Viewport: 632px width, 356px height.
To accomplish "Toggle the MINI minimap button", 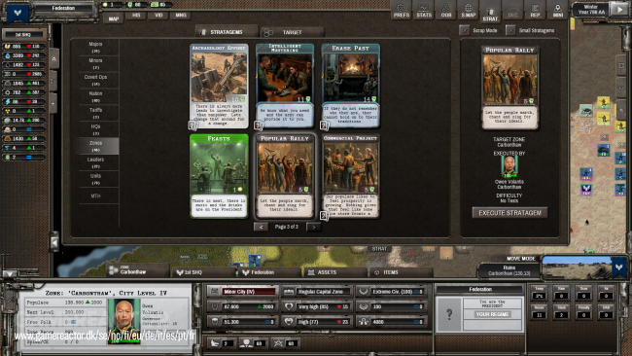I will (x=557, y=11).
